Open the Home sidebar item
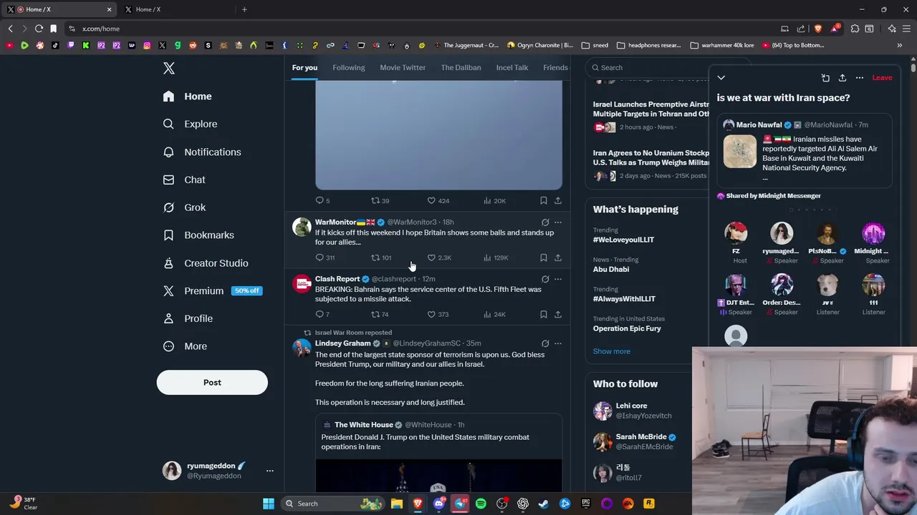917x515 pixels. point(187,96)
